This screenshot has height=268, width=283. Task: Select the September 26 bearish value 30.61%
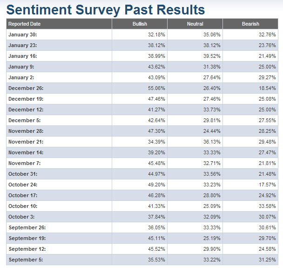click(x=267, y=227)
